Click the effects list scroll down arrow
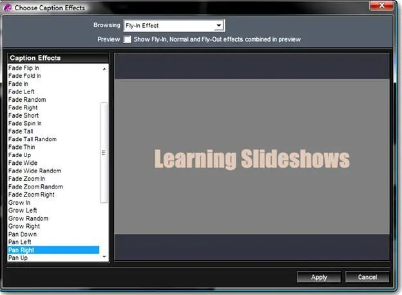 pos(105,257)
